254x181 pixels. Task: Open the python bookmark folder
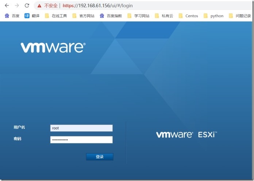tap(213, 16)
